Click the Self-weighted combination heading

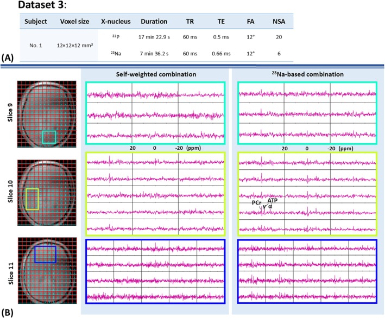[156, 74]
